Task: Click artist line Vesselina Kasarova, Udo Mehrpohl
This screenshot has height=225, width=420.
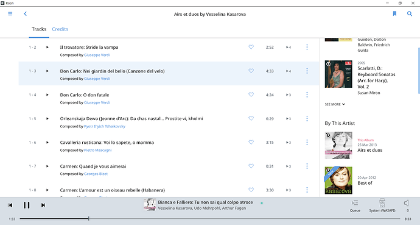Action: [201, 208]
